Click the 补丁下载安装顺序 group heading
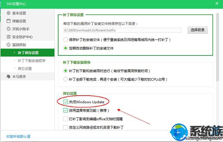223x142 pixels. point(77,62)
